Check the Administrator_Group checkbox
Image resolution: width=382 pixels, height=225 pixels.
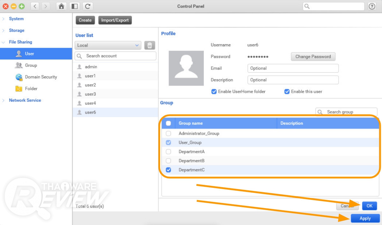click(168, 133)
